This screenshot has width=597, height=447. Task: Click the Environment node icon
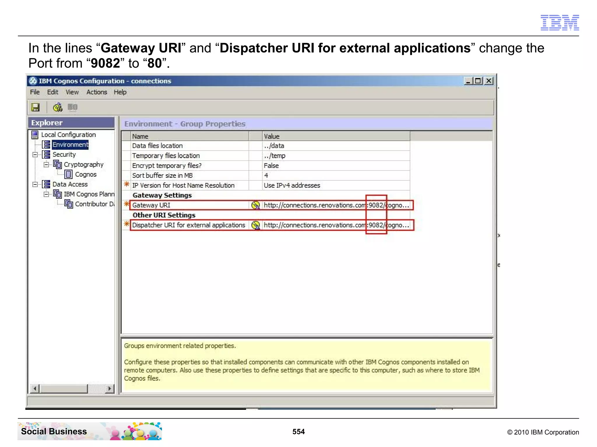tap(46, 145)
